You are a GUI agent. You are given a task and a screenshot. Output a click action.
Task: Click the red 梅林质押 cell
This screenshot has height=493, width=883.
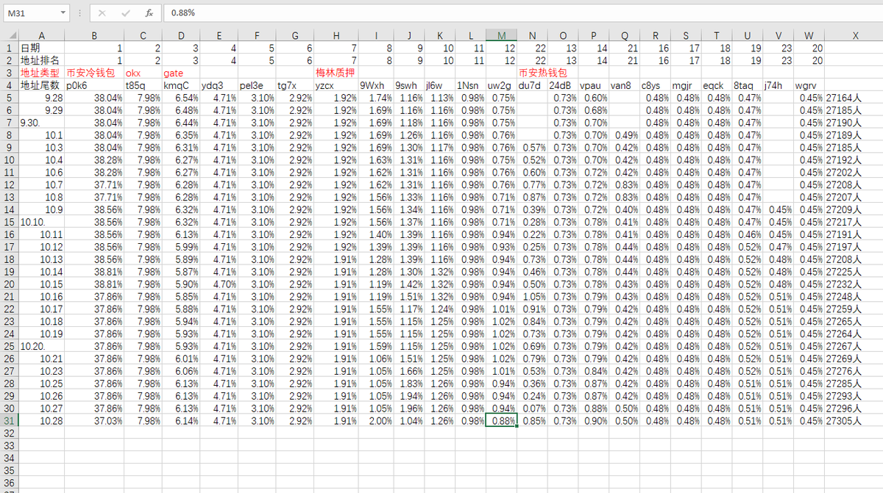point(335,73)
